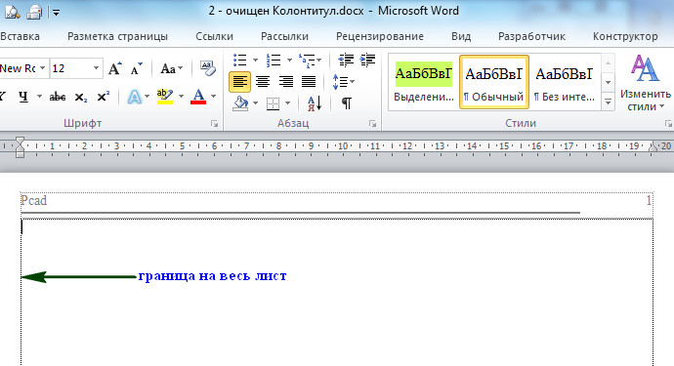Viewport: 674px width, 366px height.
Task: Open the Конструктор tab
Action: pyautogui.click(x=625, y=36)
